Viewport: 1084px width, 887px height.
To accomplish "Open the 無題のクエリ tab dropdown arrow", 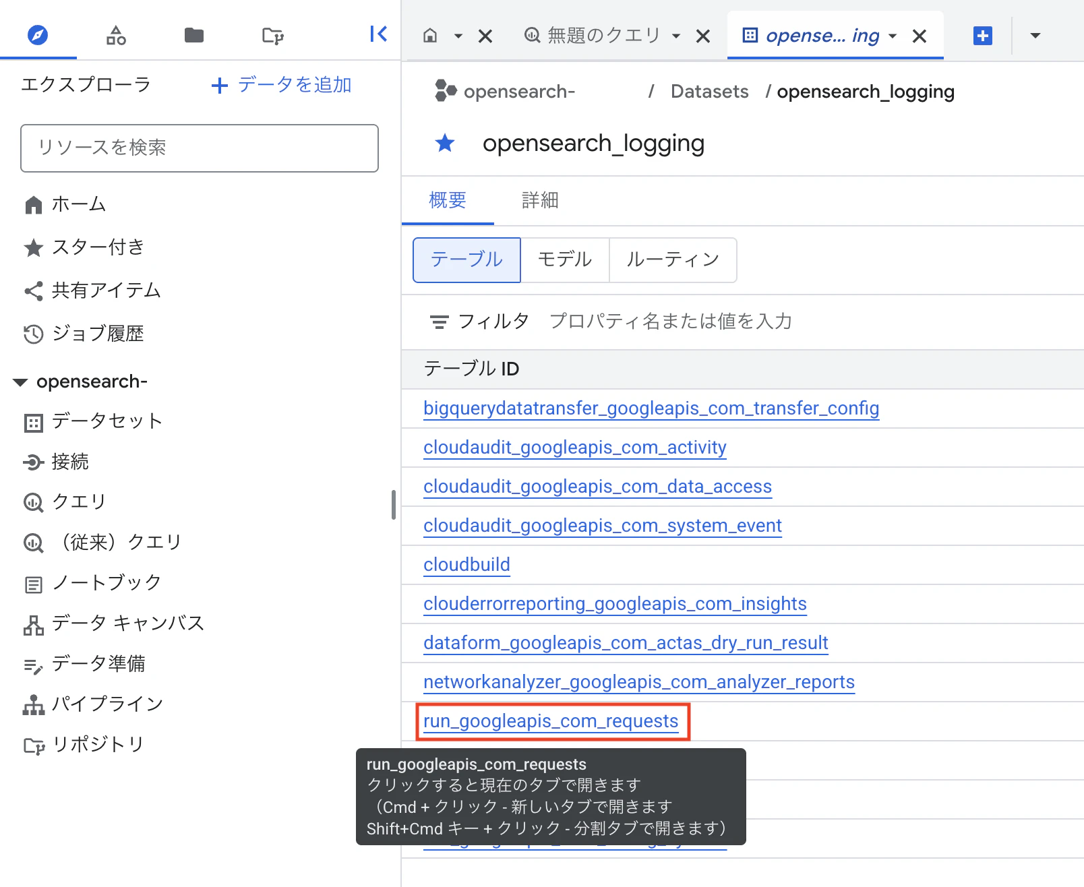I will tap(676, 36).
